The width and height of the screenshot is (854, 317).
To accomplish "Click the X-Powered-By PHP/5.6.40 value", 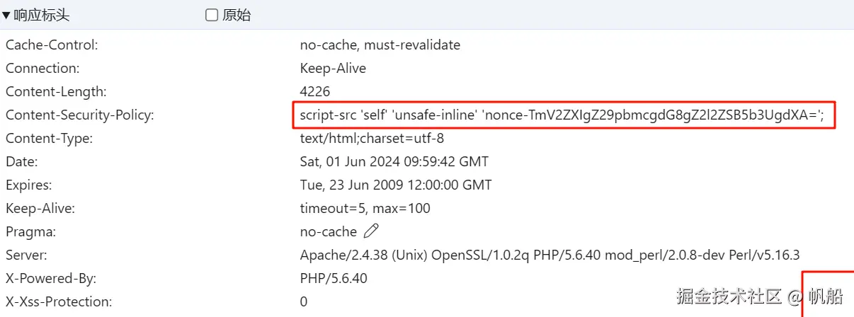I will pos(334,278).
